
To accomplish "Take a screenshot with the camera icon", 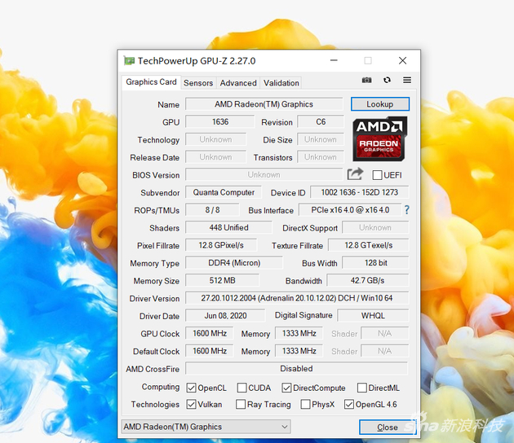I will pos(366,80).
